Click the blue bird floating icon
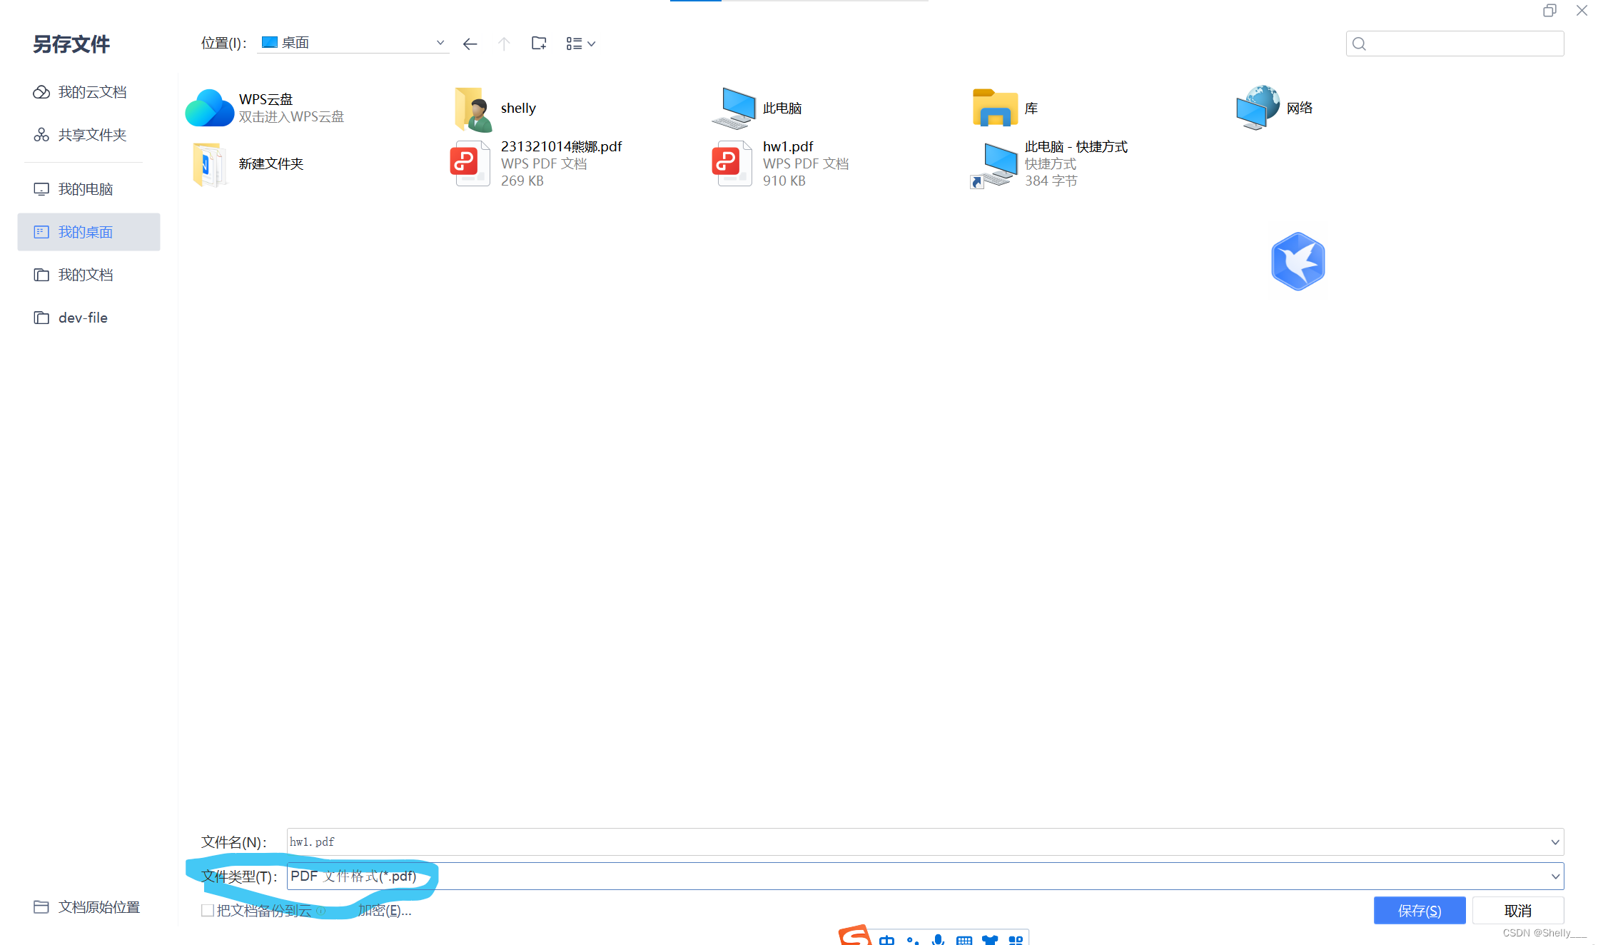The width and height of the screenshot is (1598, 945). click(x=1298, y=261)
